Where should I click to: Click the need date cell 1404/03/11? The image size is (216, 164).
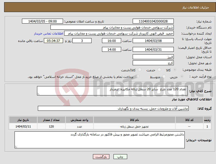pos(23,126)
